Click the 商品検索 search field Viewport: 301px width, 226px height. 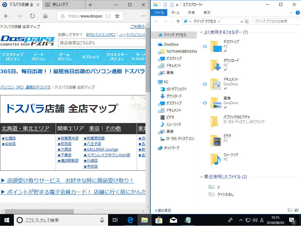point(102,43)
